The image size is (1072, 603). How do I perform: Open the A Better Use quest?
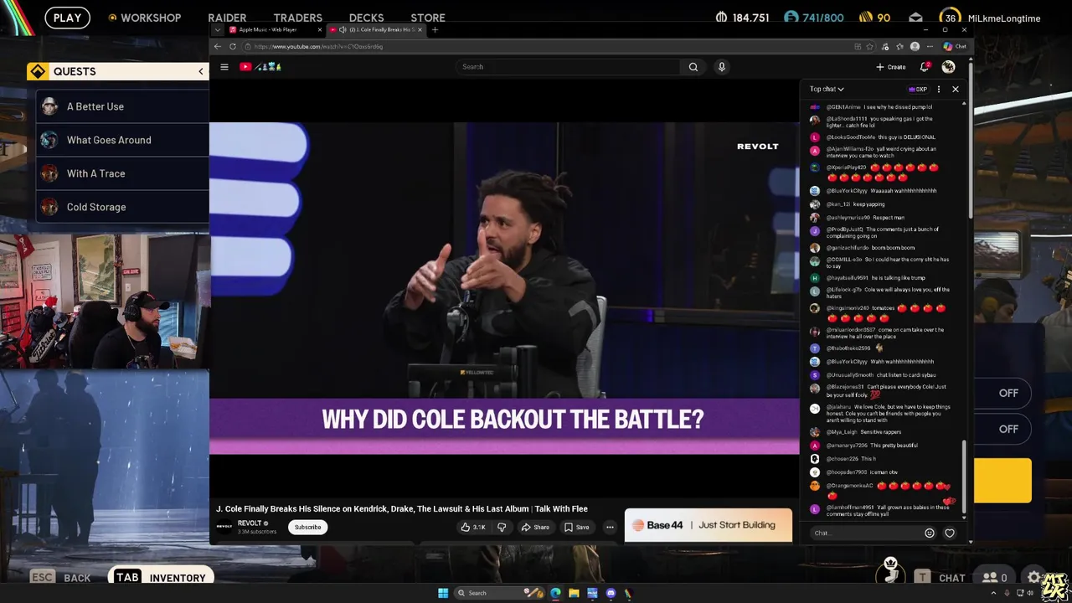(122, 106)
